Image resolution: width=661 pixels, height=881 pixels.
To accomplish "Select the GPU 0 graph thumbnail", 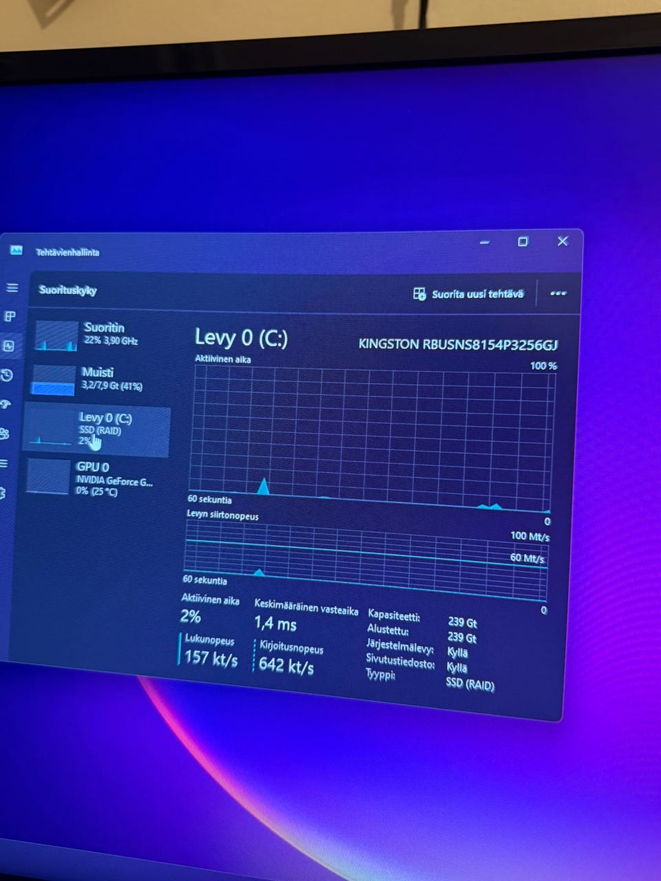I will click(48, 477).
